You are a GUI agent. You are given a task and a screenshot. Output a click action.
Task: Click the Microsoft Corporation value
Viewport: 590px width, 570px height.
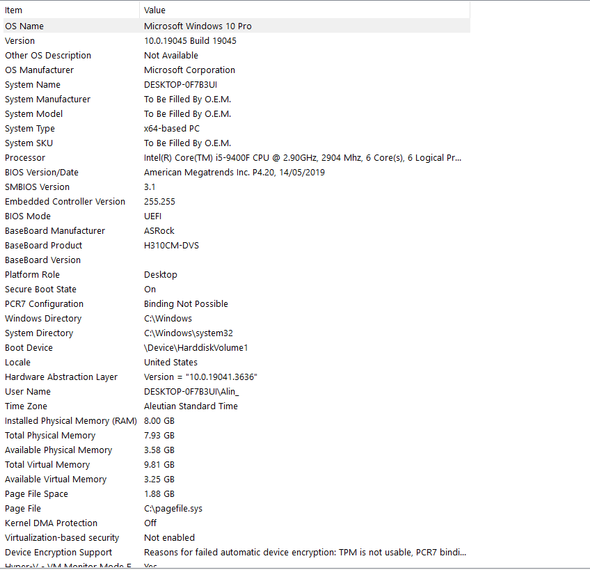pos(189,70)
